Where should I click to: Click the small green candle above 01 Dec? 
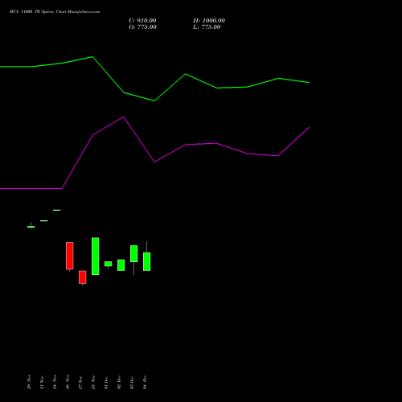109,264
